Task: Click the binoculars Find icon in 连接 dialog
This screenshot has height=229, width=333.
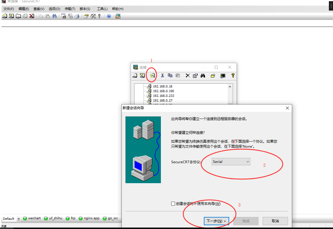Action: [x=203, y=75]
